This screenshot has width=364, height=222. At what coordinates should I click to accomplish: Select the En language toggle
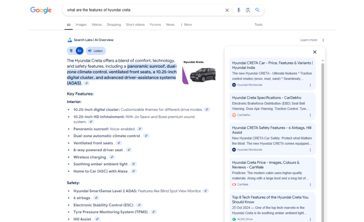80,51
